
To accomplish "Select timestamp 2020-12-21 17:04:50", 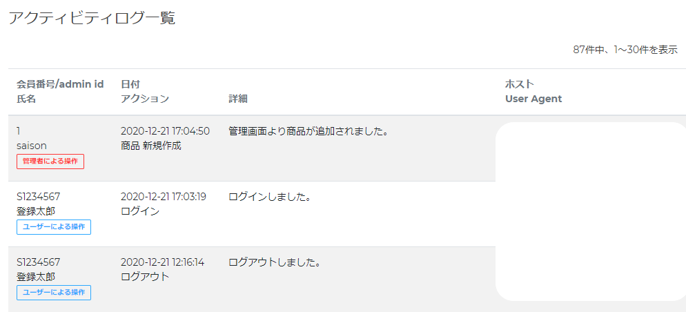I will (165, 131).
